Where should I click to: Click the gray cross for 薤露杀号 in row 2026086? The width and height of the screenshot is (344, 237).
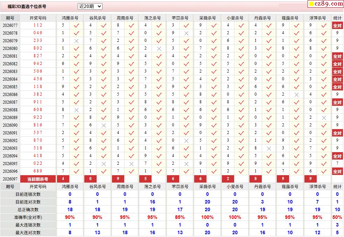point(296,95)
